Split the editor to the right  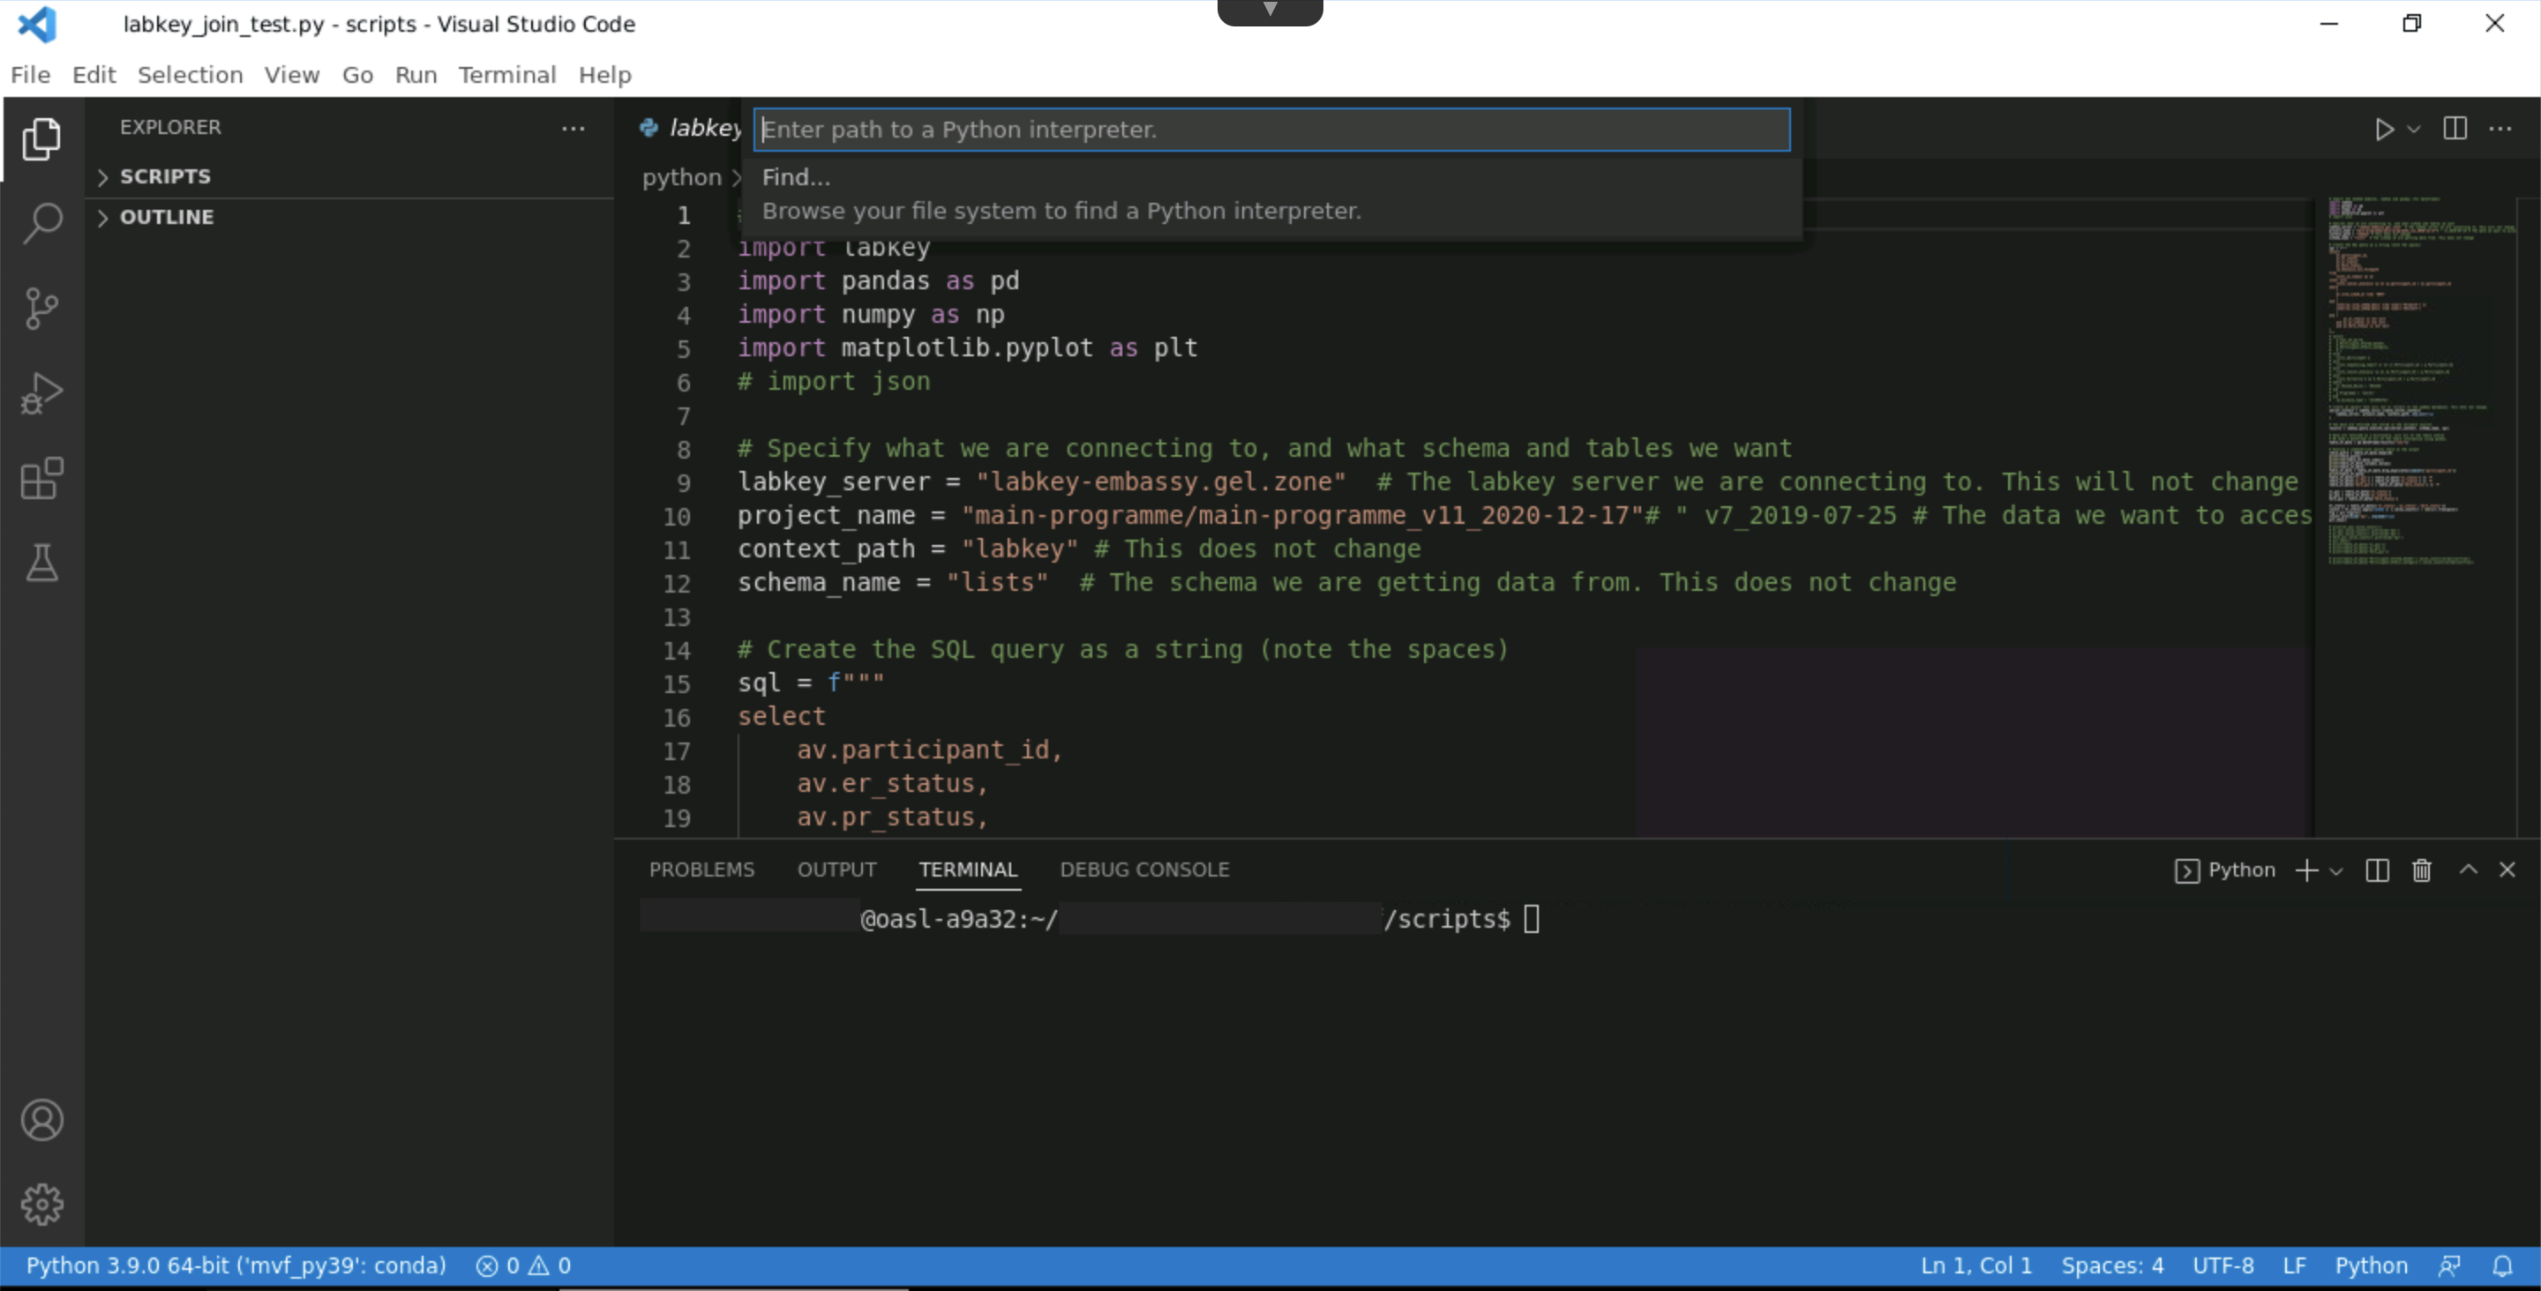[2455, 130]
